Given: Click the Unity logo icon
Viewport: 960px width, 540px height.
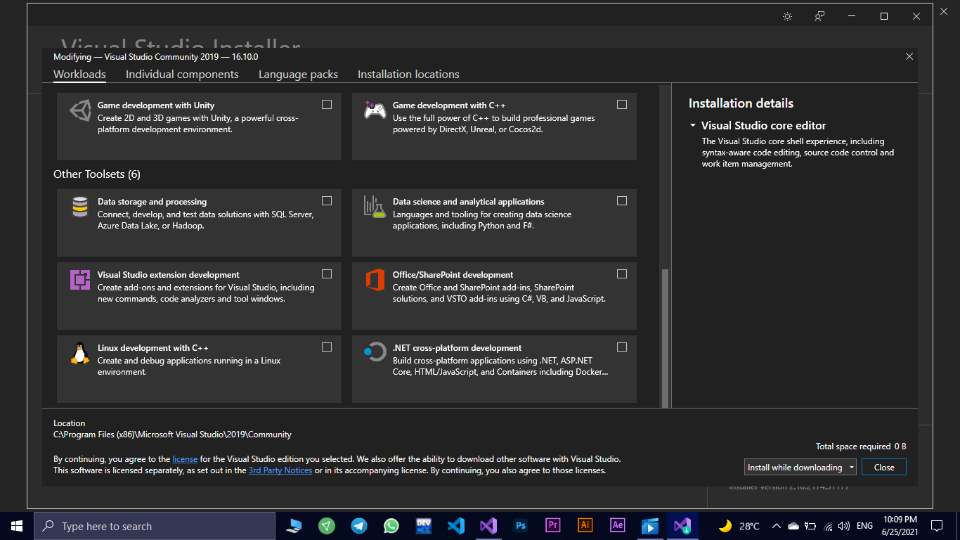Looking at the screenshot, I should (80, 110).
